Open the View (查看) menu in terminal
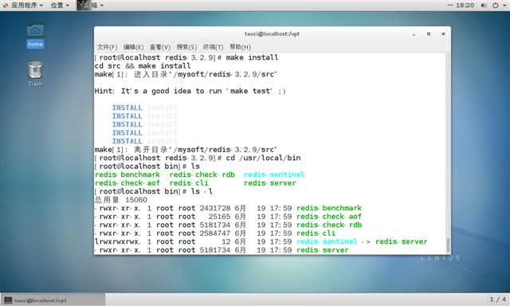Image resolution: width=510 pixels, height=306 pixels. click(x=159, y=47)
